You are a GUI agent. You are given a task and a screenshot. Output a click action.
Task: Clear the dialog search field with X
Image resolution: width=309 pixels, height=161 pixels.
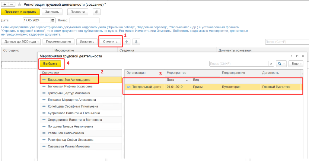[271, 64]
